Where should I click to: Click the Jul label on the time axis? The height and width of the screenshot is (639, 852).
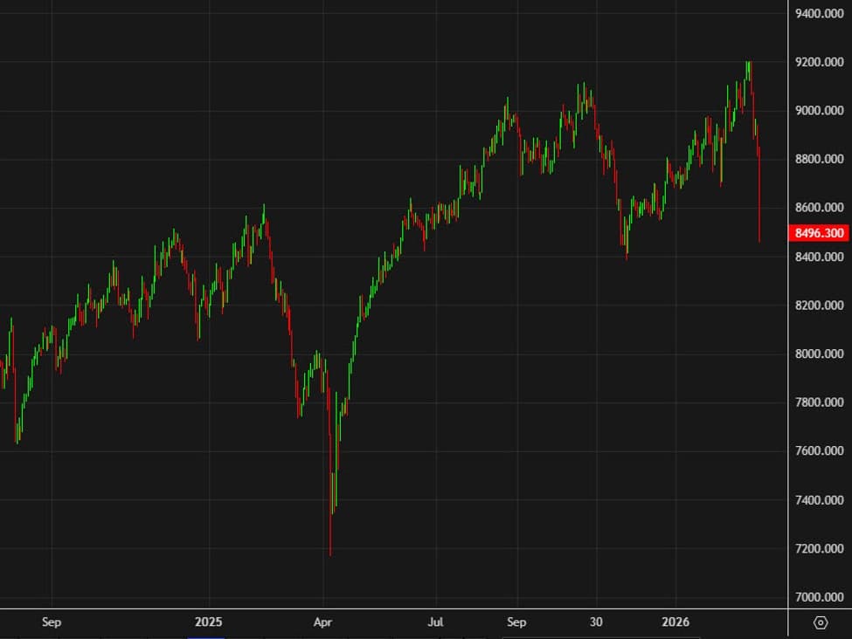(435, 622)
